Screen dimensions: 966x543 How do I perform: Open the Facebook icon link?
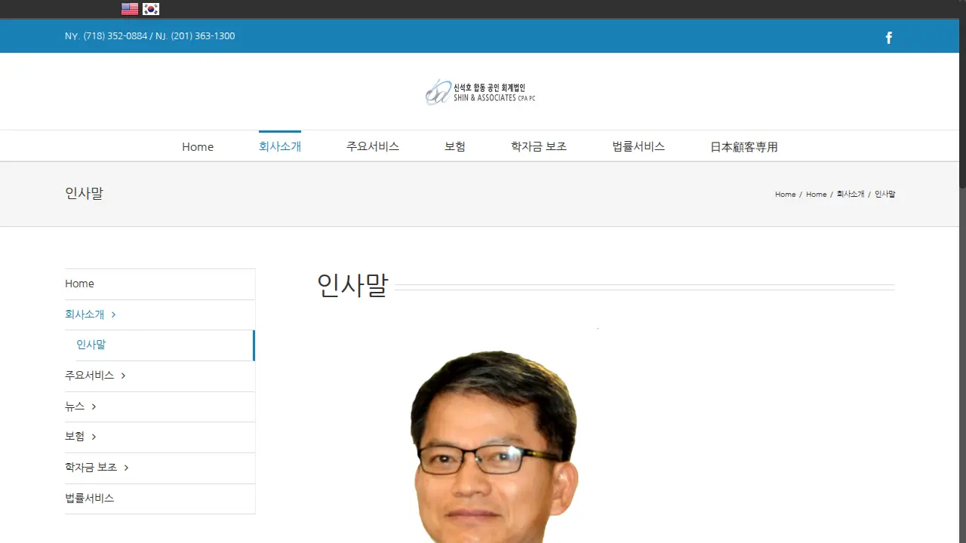(889, 38)
